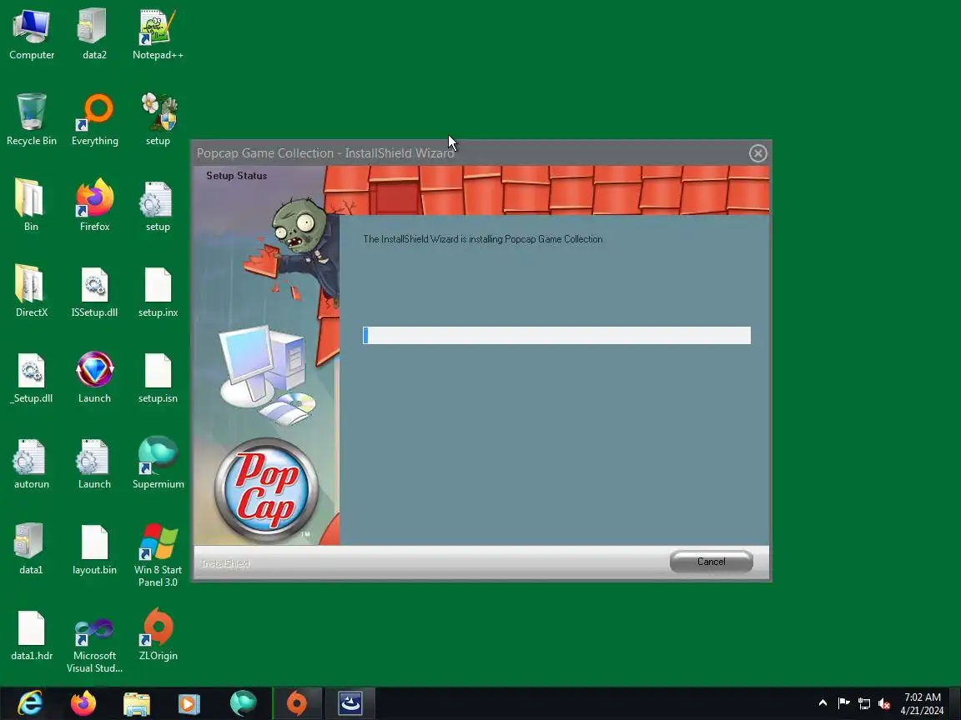
Task: Switch to the installer taskbar item
Action: [350, 703]
